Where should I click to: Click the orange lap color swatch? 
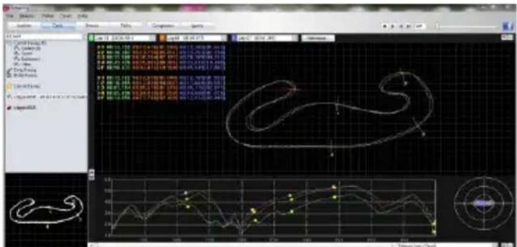click(x=163, y=38)
